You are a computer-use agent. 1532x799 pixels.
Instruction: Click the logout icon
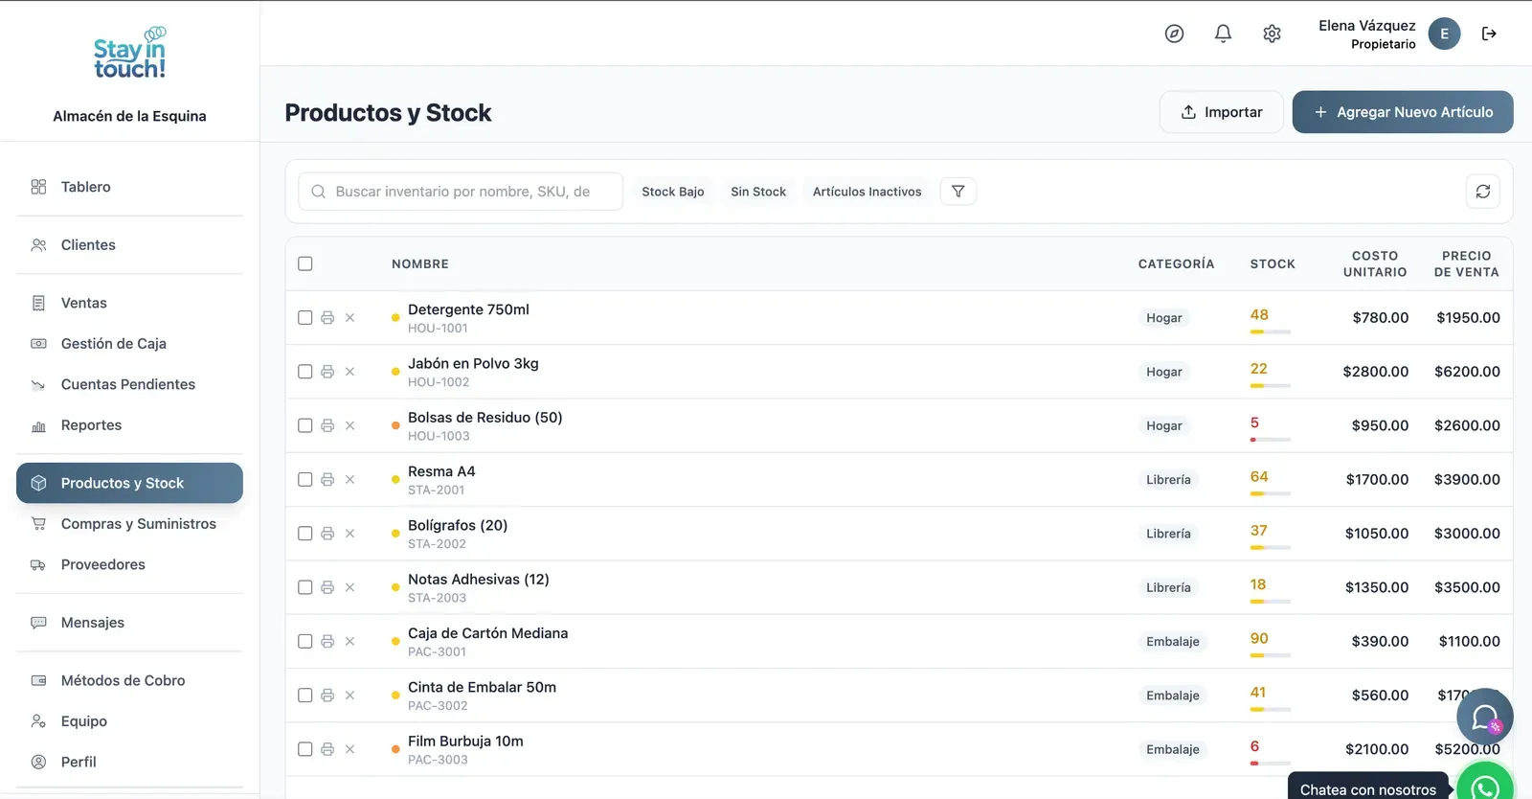tap(1489, 34)
